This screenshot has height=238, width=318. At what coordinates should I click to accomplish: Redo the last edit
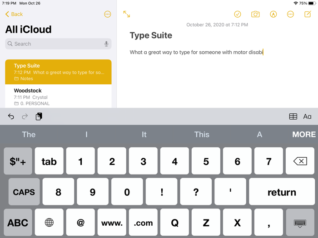[x=25, y=117]
